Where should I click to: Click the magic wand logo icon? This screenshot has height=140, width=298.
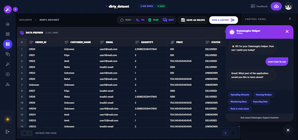click(8, 9)
